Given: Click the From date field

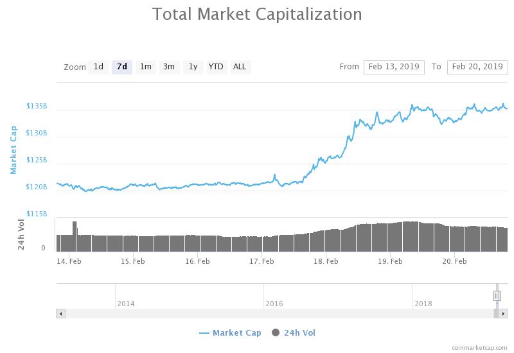Looking at the screenshot, I should click(x=394, y=67).
